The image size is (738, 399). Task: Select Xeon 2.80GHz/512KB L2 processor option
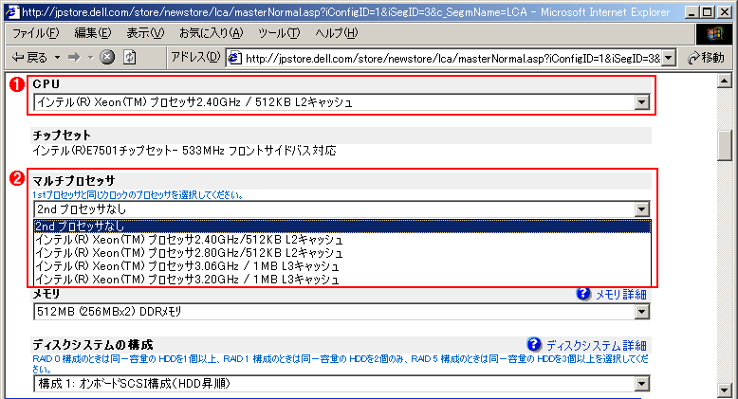[x=342, y=253]
